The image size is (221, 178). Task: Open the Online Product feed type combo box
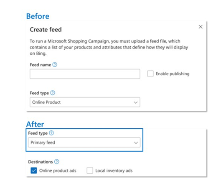85,102
